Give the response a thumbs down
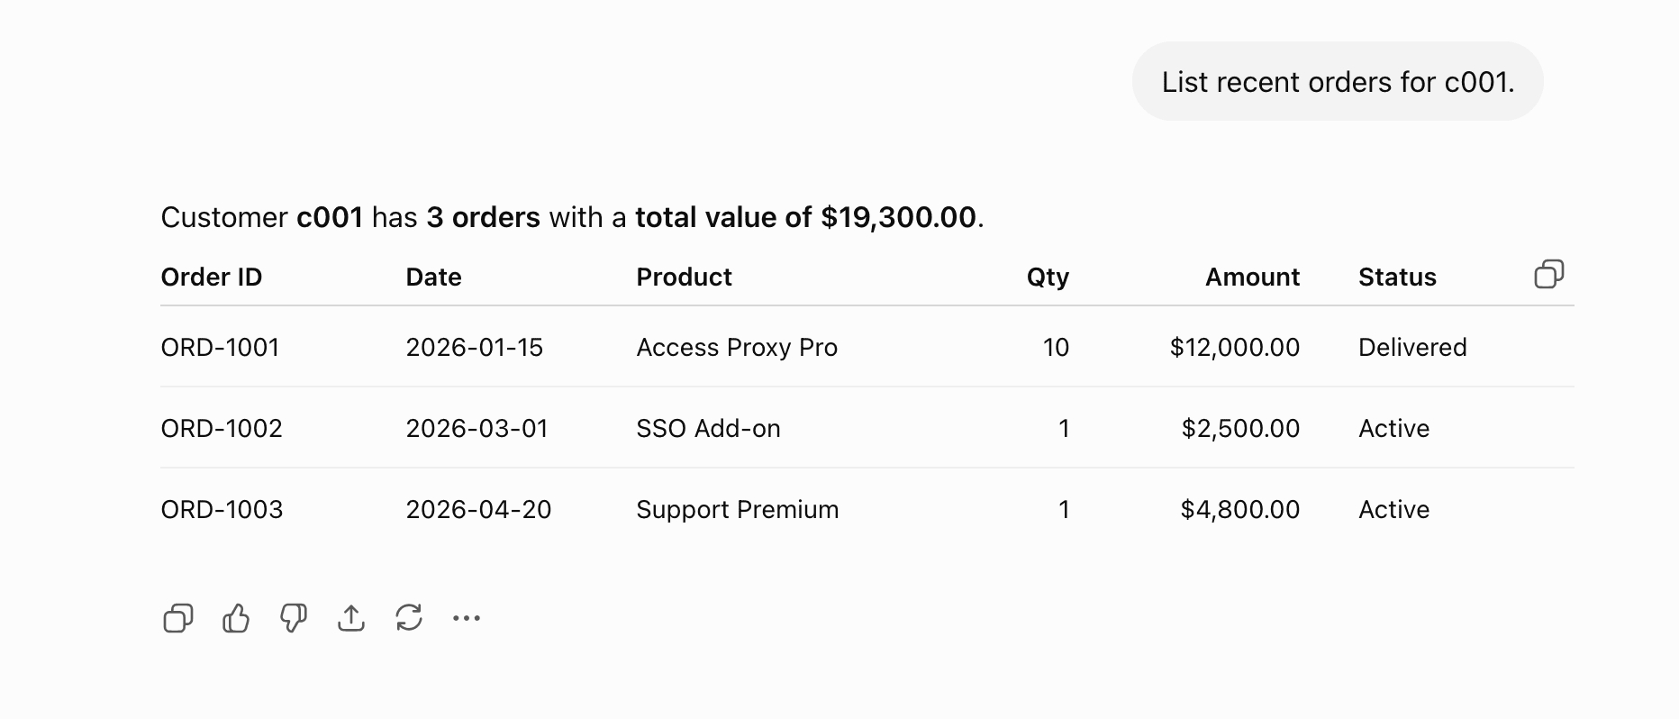1679x719 pixels. point(294,618)
